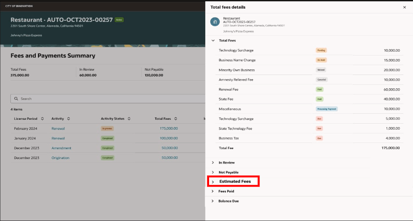Click the January 2024 license period cell
This screenshot has height=221, width=413.
coord(25,138)
